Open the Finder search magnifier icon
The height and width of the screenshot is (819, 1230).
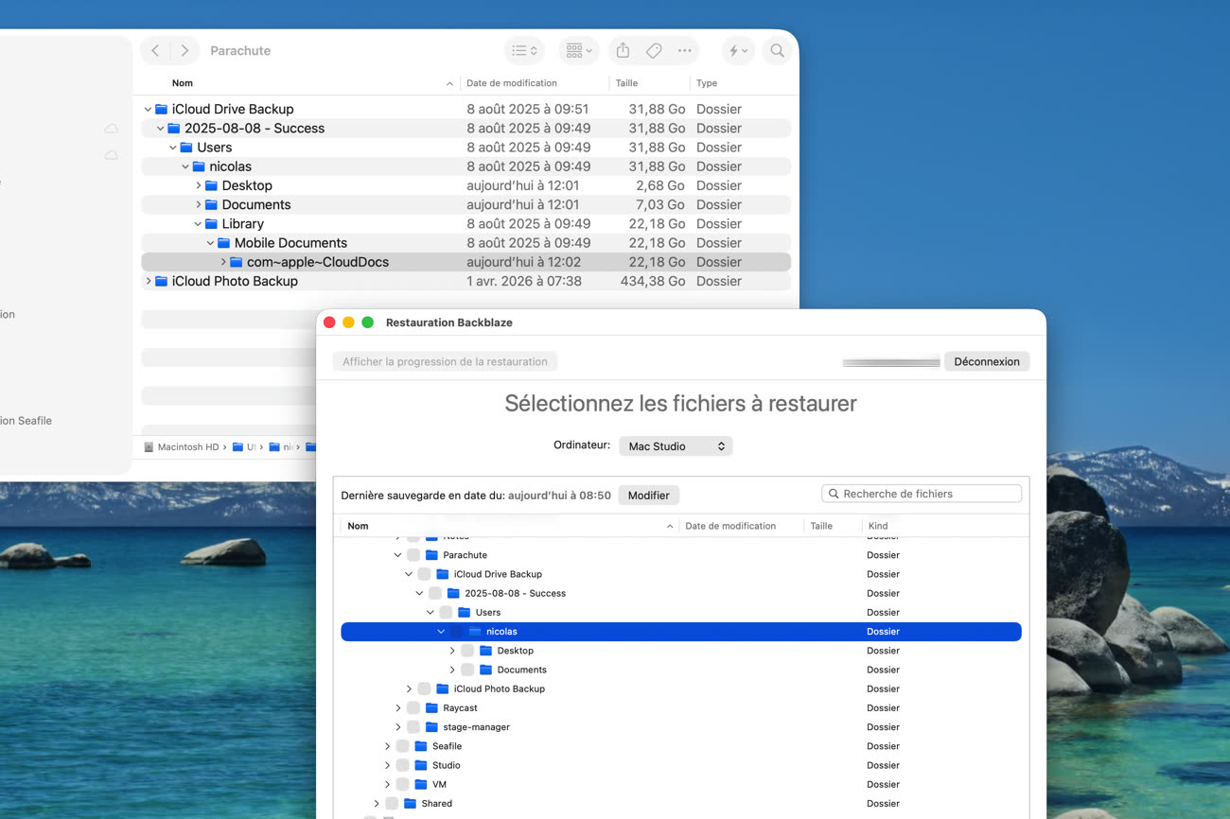(777, 51)
